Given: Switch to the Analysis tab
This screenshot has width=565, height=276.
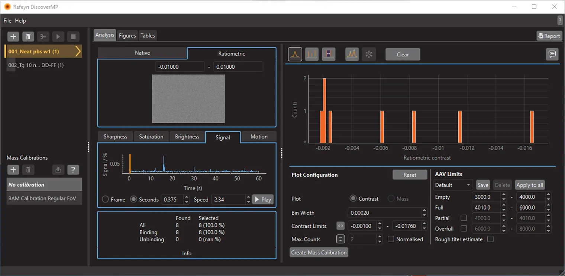Looking at the screenshot, I should tap(105, 35).
